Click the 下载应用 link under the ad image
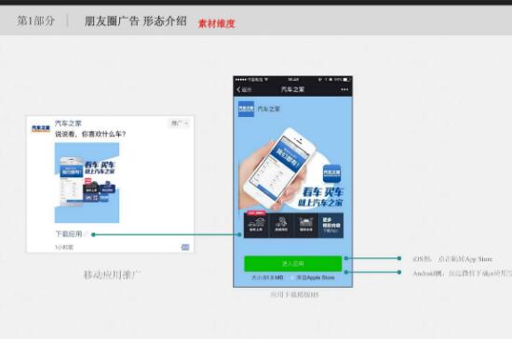This screenshot has width=512, height=339. click(x=69, y=234)
